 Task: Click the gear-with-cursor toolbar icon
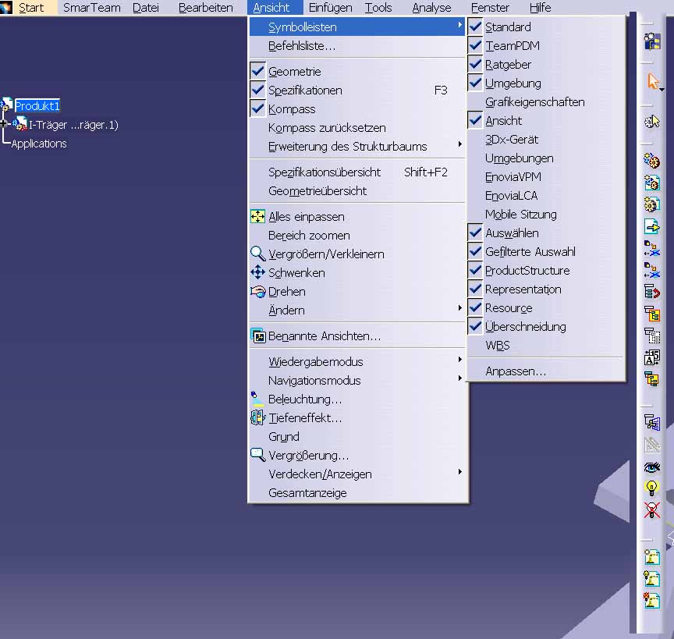pyautogui.click(x=652, y=122)
